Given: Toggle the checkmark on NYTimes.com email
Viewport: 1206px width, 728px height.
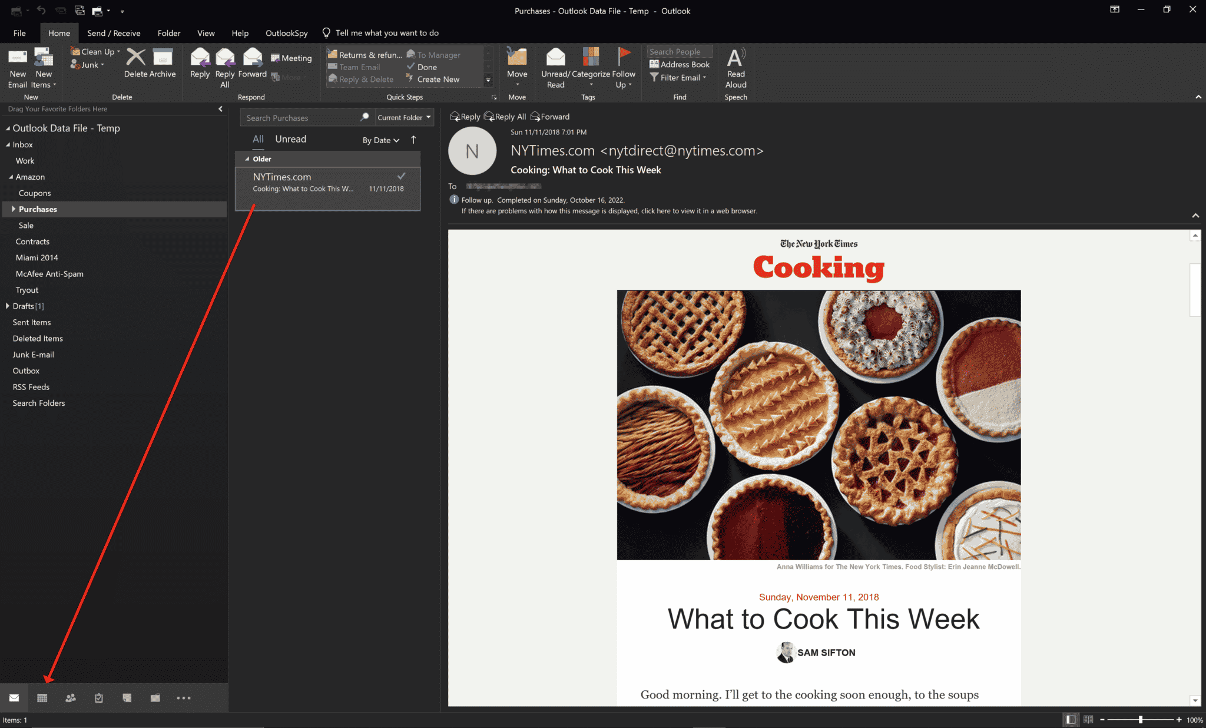Looking at the screenshot, I should (x=400, y=176).
